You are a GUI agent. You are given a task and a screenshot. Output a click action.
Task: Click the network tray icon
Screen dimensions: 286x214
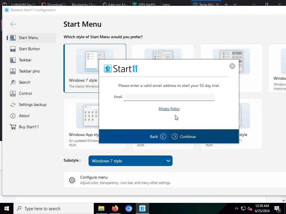pos(243,208)
